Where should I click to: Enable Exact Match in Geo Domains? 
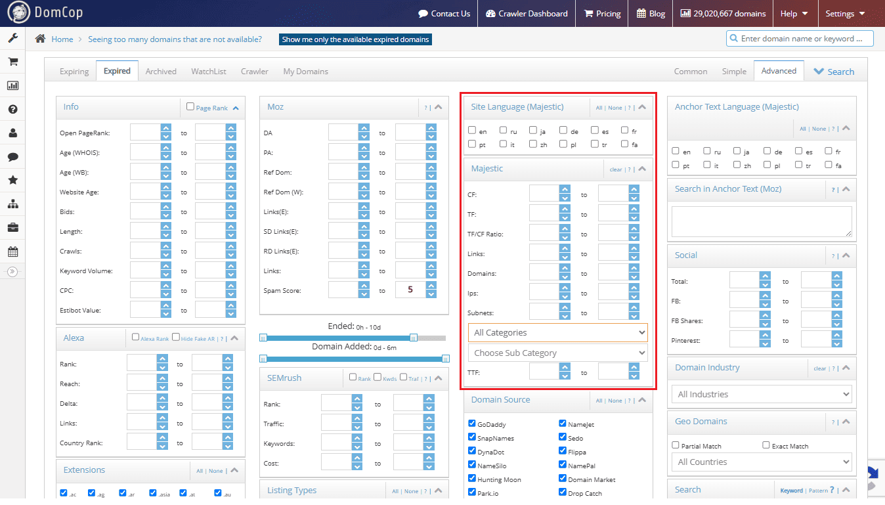[x=766, y=445]
